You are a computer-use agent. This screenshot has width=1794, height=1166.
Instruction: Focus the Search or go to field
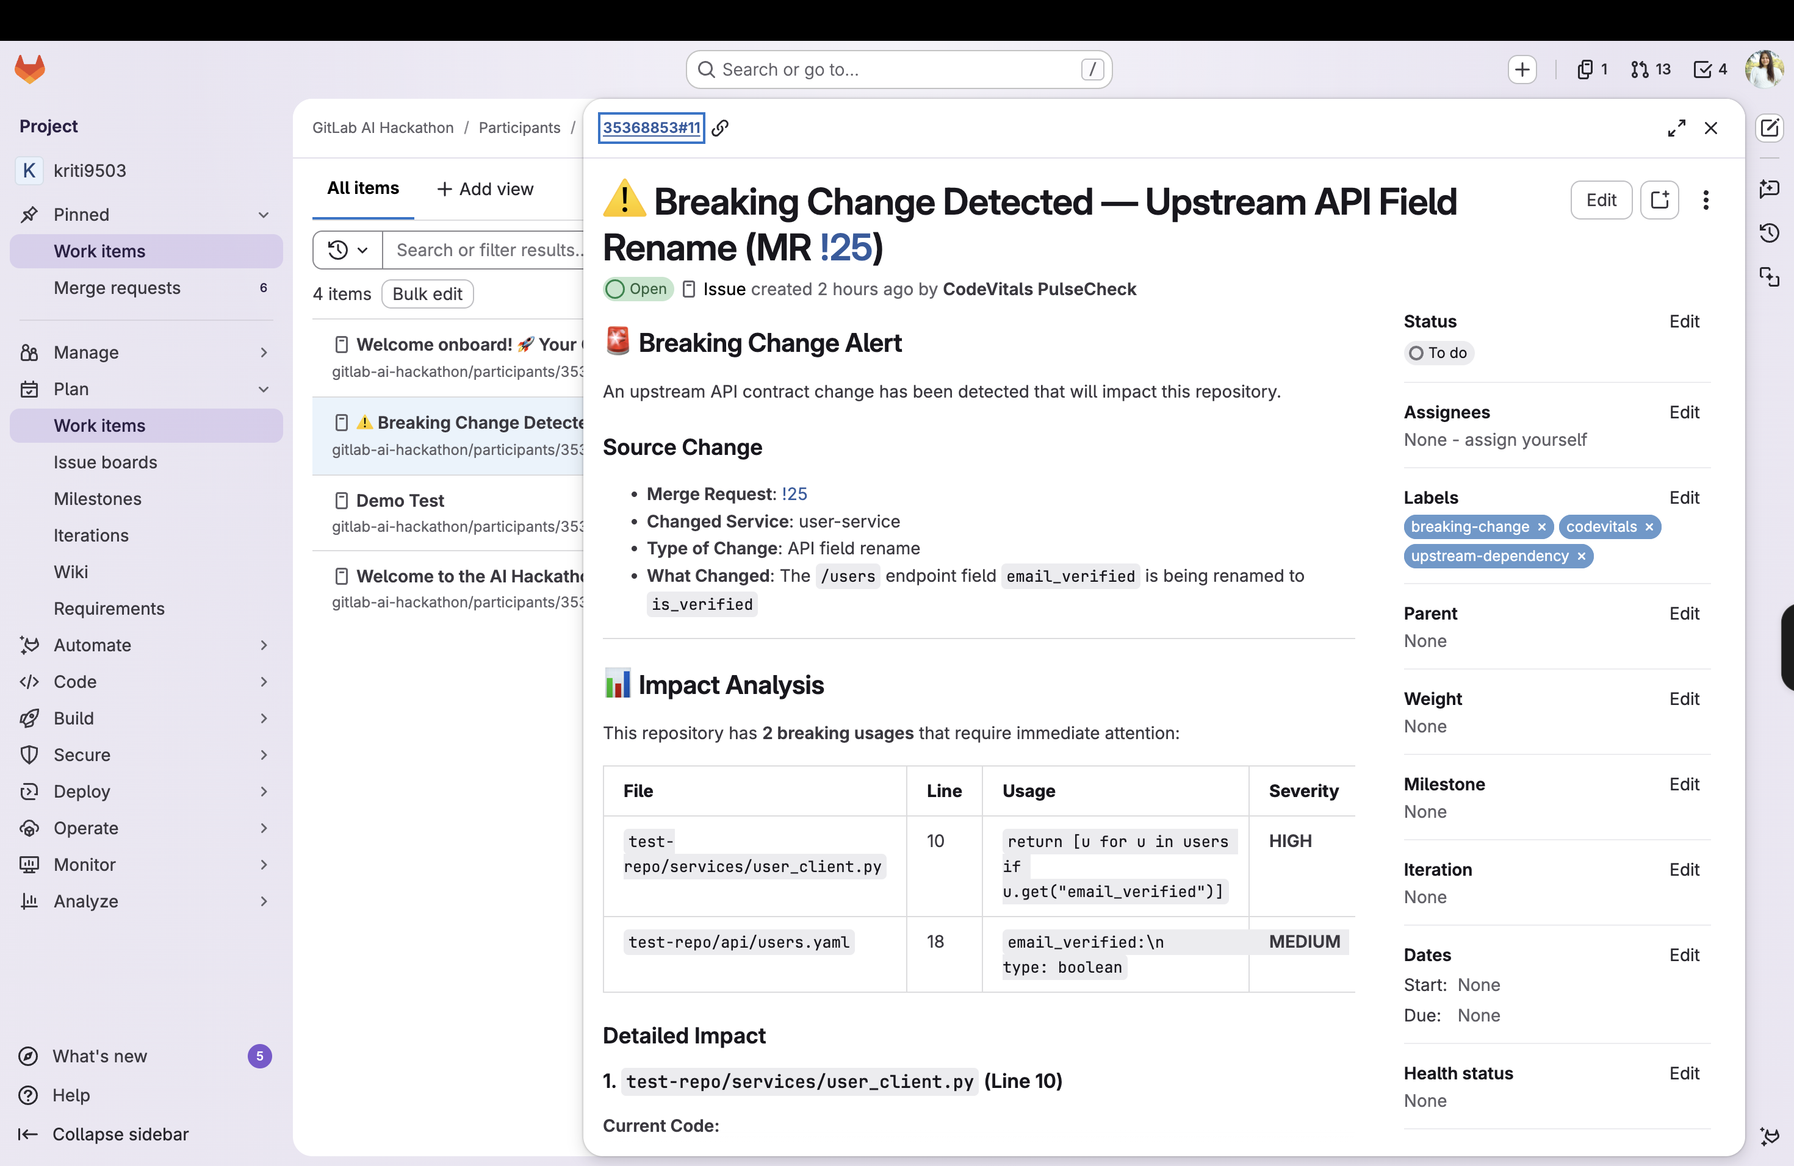897,70
